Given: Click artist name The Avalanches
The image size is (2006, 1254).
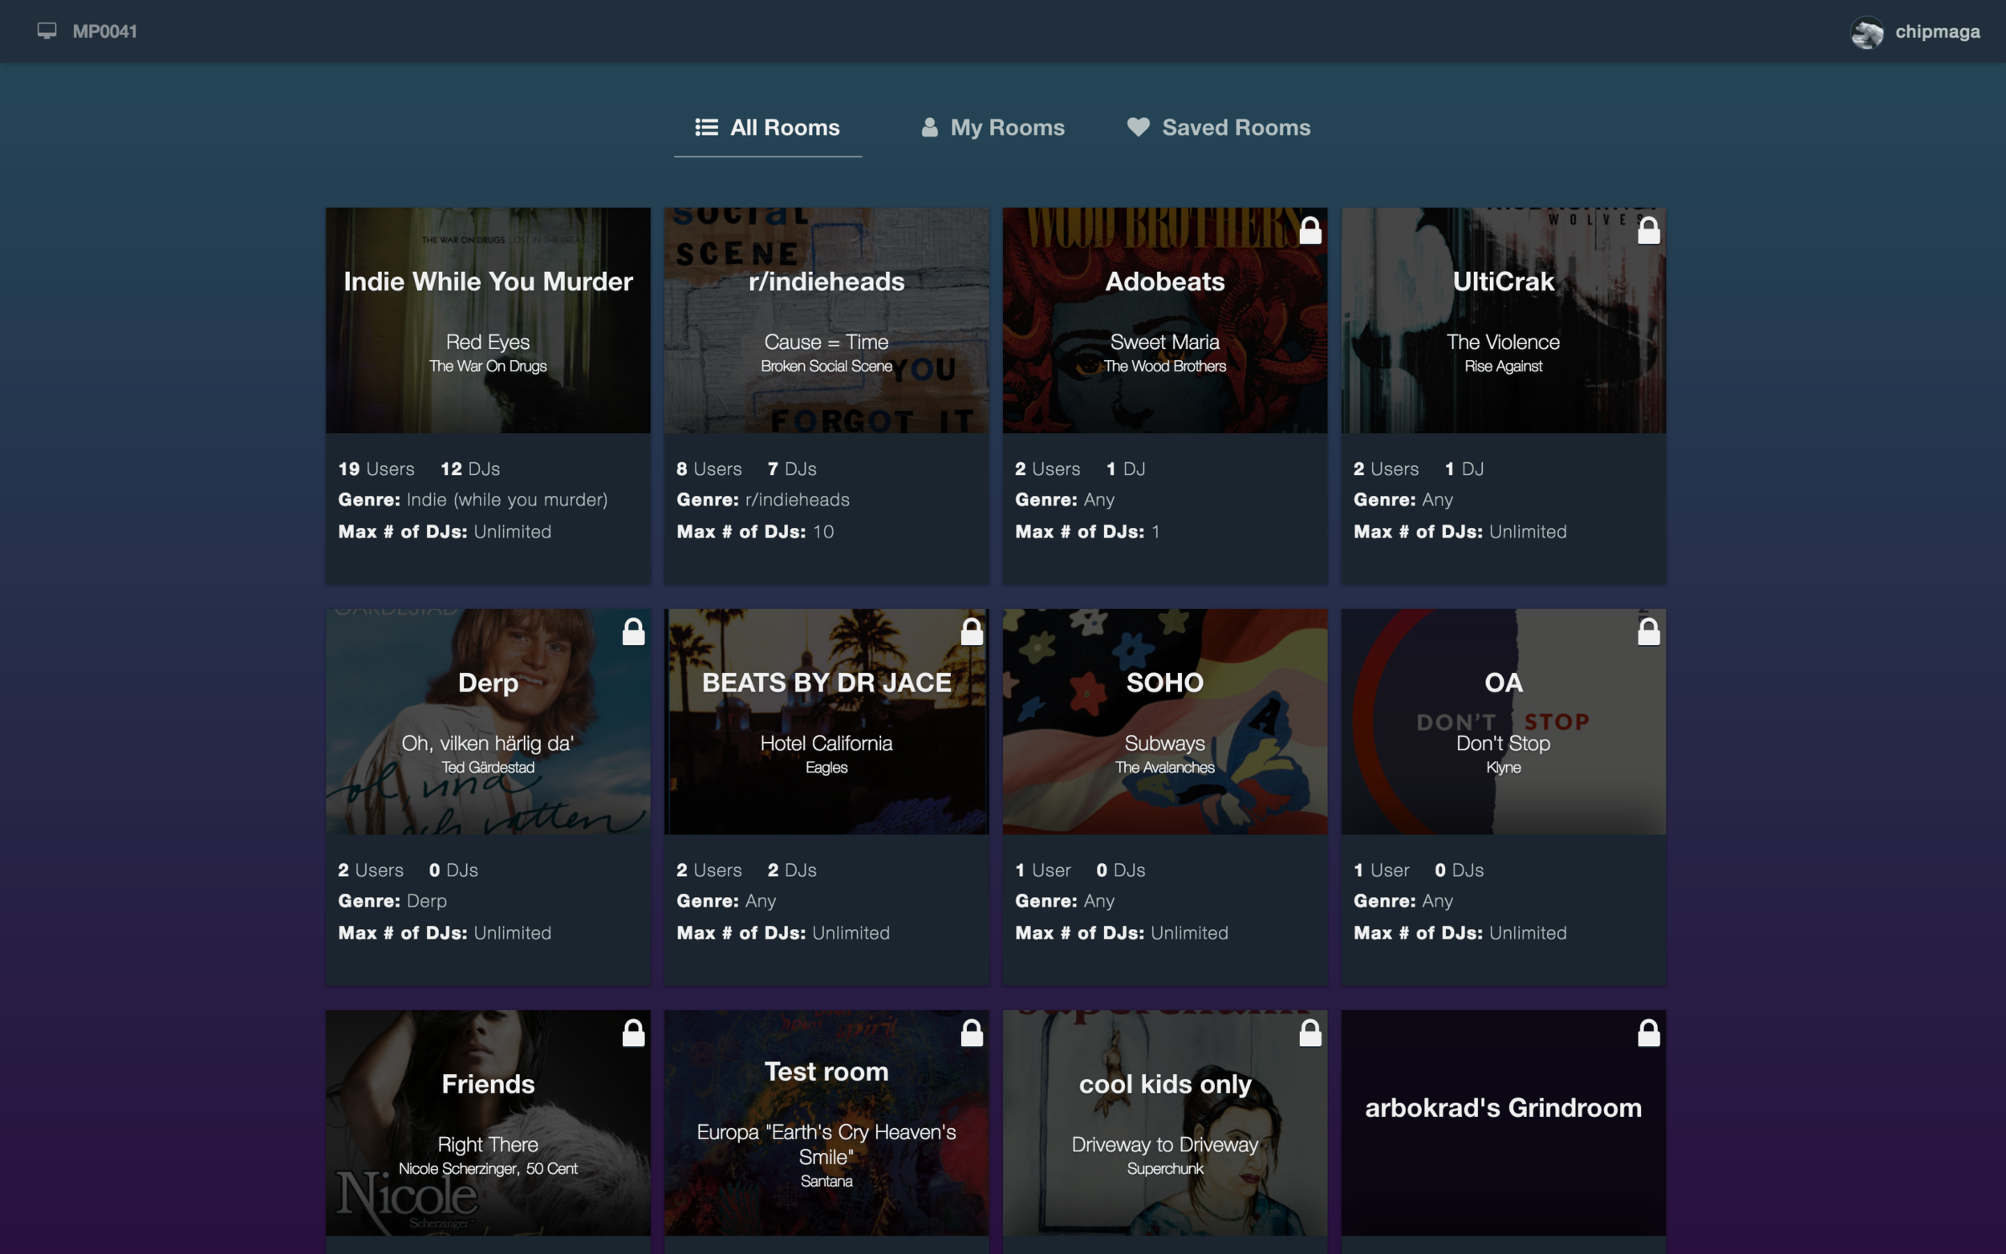Looking at the screenshot, I should point(1164,767).
